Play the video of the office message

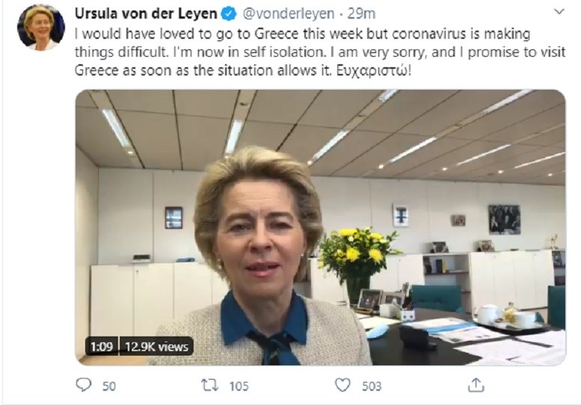[x=321, y=227]
